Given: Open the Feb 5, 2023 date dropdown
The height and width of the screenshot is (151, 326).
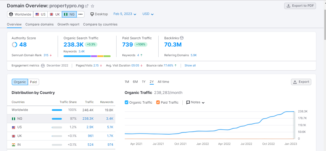Looking at the screenshot, I should coord(125,14).
